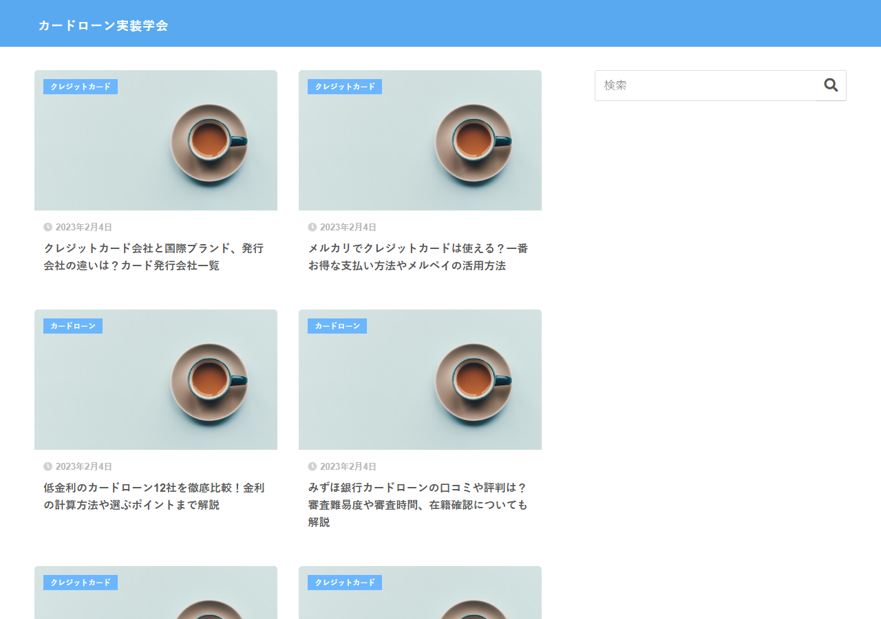Click the date 2023年2月4日 under みずほ銀行 article
881x619 pixels.
click(348, 466)
